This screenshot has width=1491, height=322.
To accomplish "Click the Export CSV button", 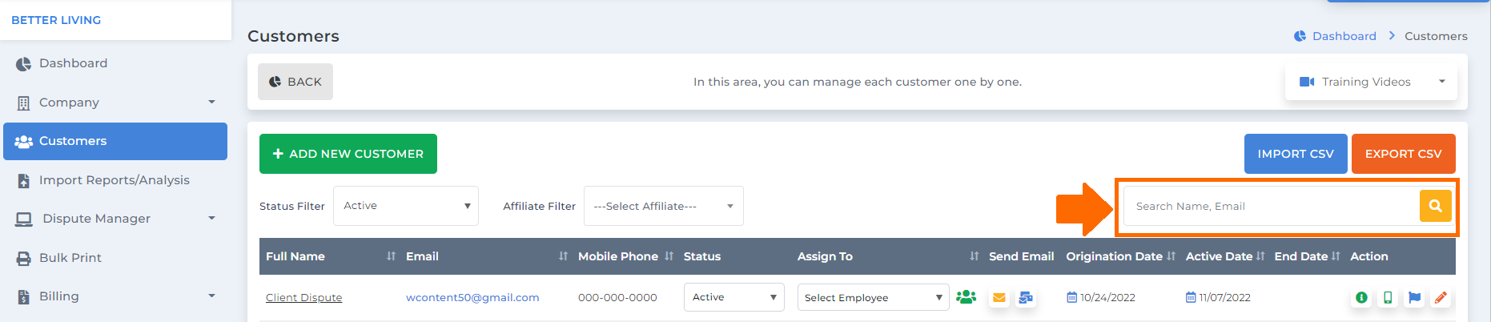I will (1403, 154).
